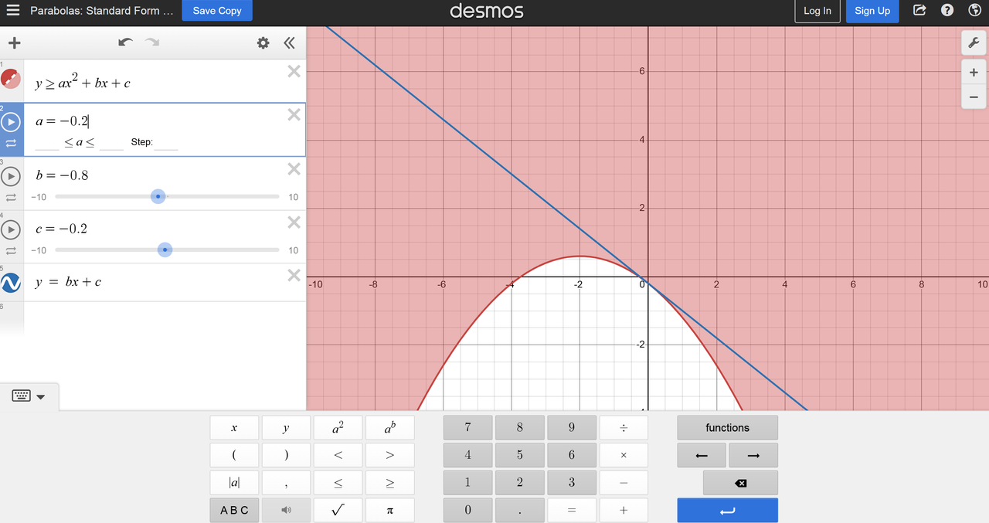This screenshot has width=989, height=523.
Task: Open the expression list settings gear
Action: (x=263, y=43)
